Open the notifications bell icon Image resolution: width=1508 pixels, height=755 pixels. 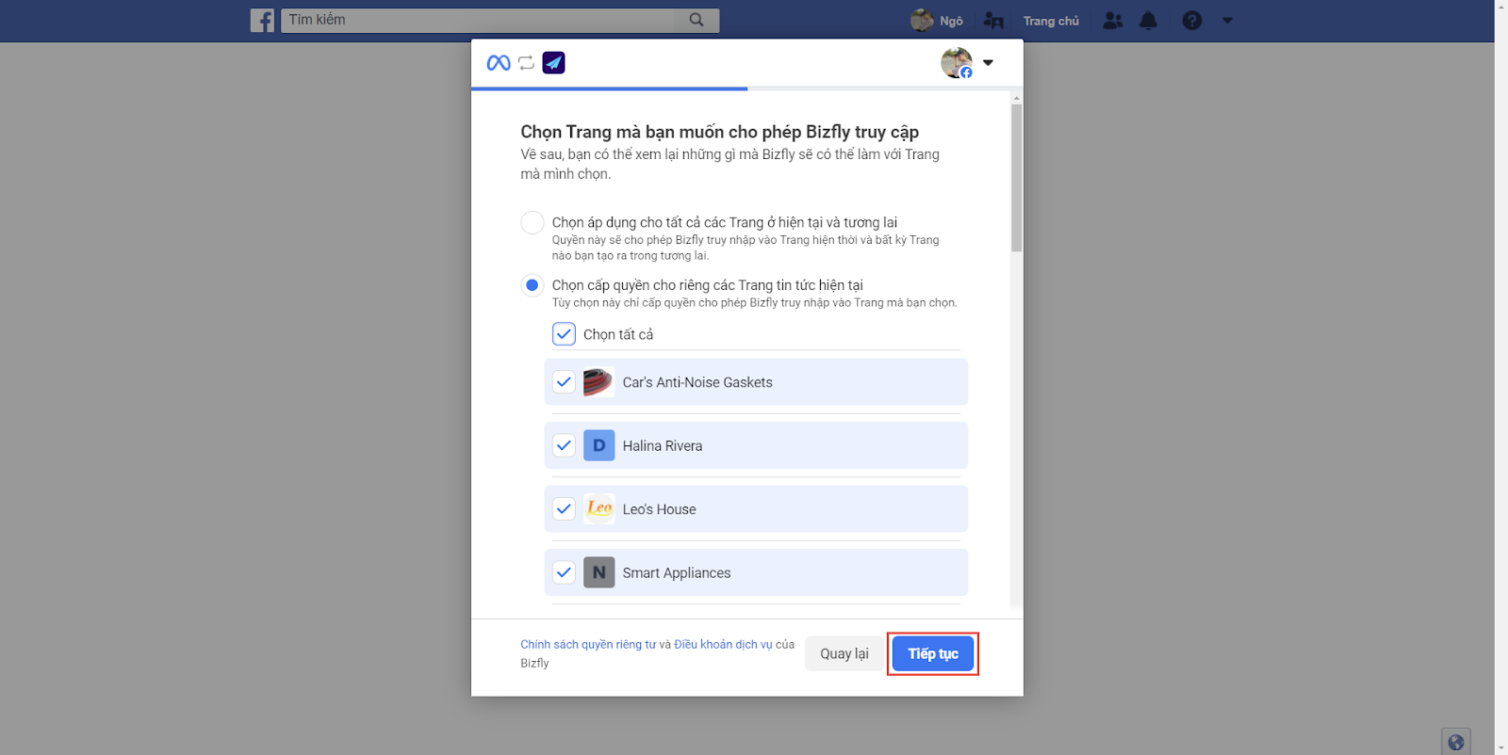tap(1148, 20)
